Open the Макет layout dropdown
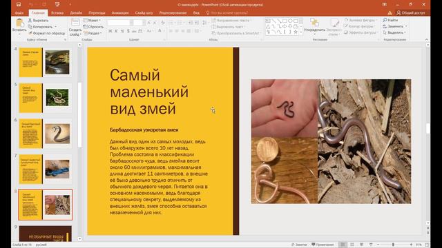Image resolution: width=442 pixels, height=248 pixels. (x=92, y=20)
